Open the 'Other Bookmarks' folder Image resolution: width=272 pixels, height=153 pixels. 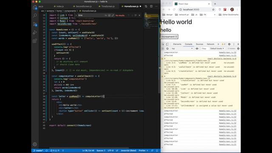click(x=229, y=15)
